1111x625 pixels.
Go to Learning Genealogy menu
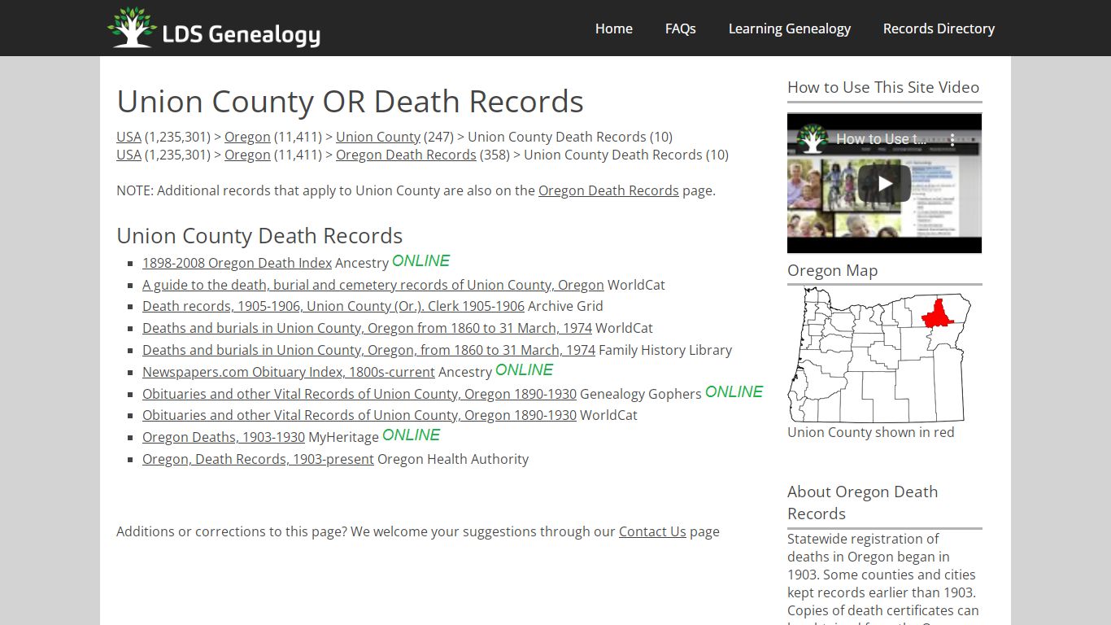click(789, 28)
